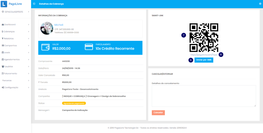Click the wallet icon next to Valor
The height and width of the screenshot is (133, 263).
point(45,47)
